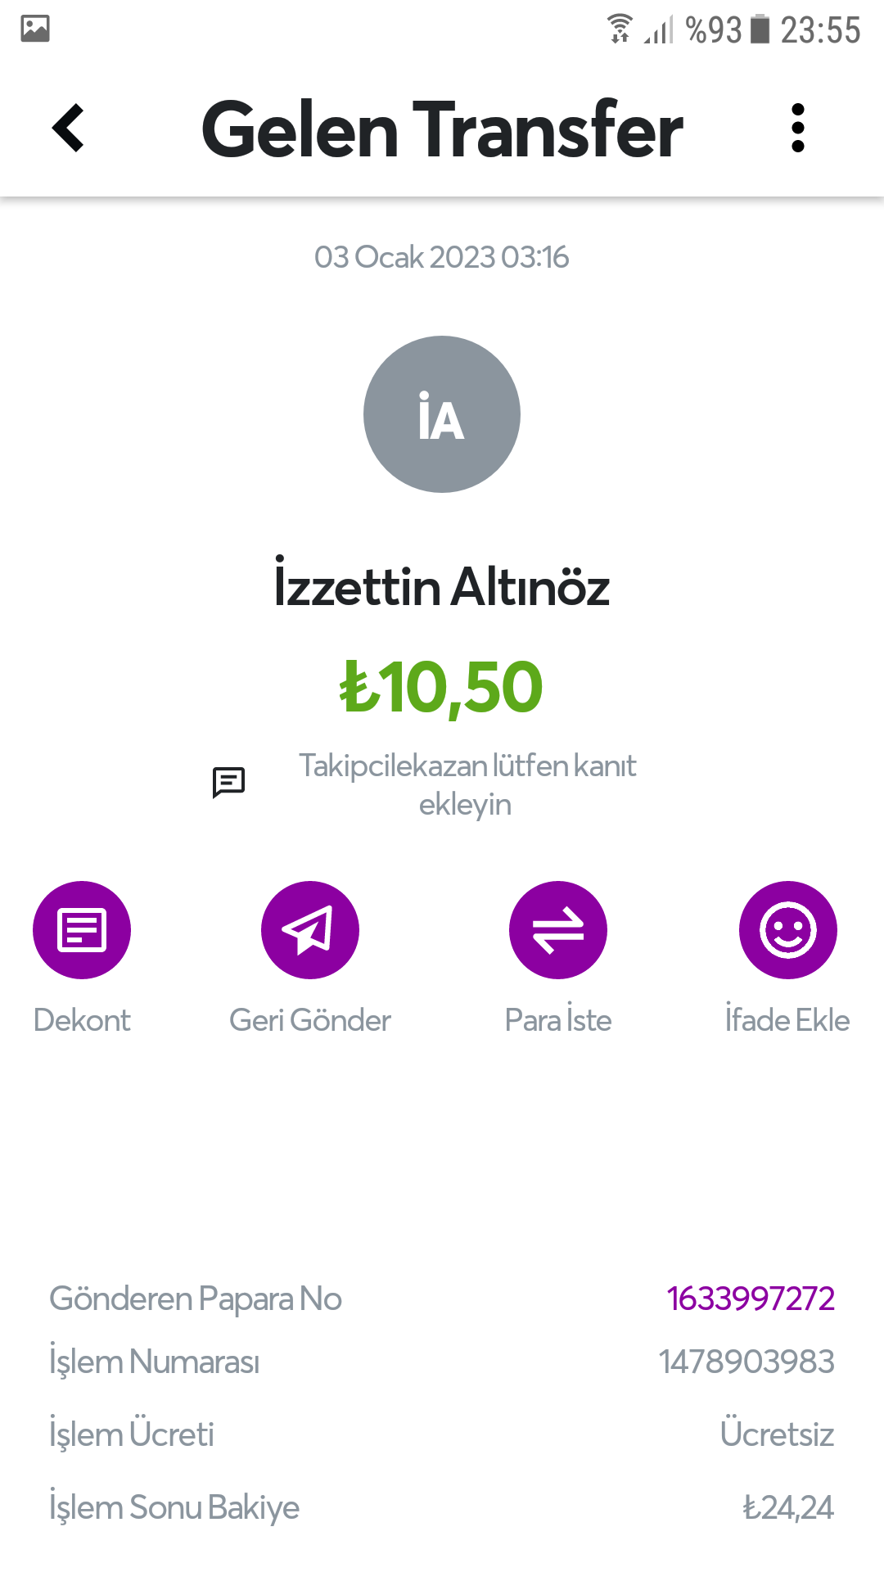Tap the Para İste label
884x1572 pixels.
click(558, 1020)
